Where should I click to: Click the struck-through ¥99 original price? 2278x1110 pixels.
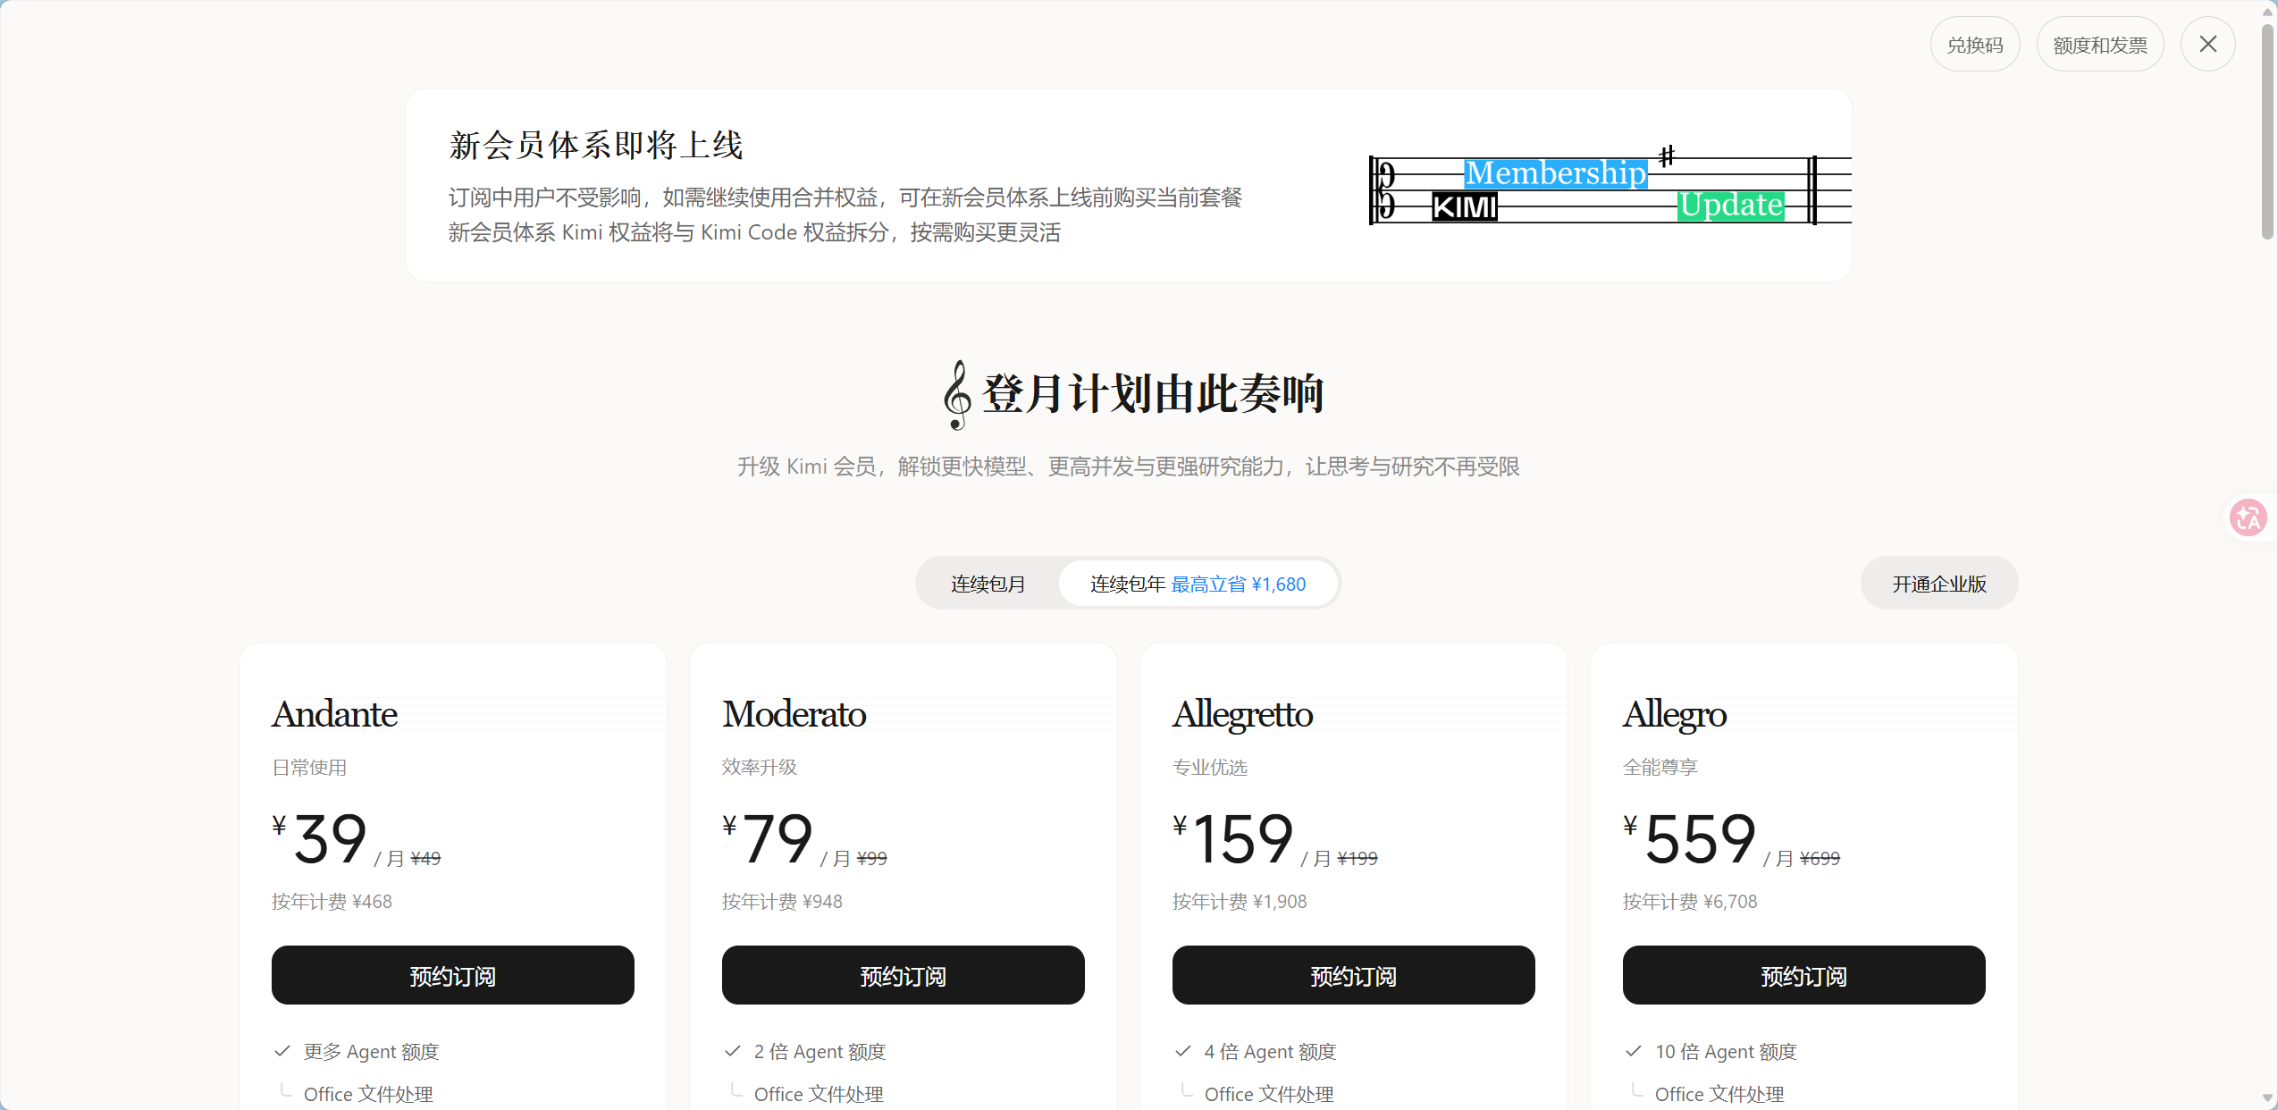(871, 858)
